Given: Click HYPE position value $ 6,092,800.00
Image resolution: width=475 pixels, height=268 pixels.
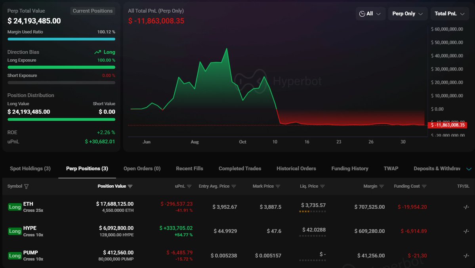Looking at the screenshot, I should 116,228.
